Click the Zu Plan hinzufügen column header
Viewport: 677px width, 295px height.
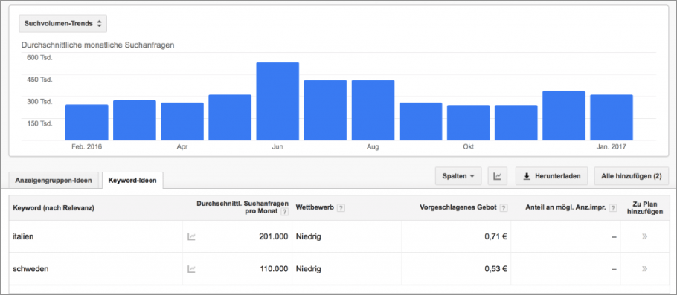(x=644, y=208)
